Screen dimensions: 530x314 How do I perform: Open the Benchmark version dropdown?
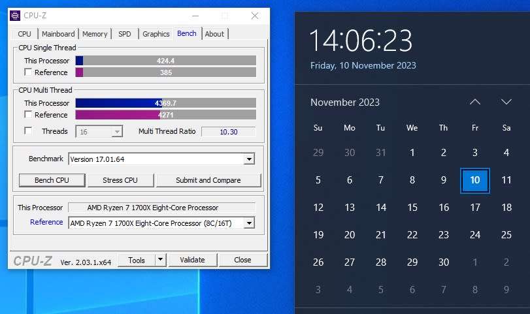[249, 159]
